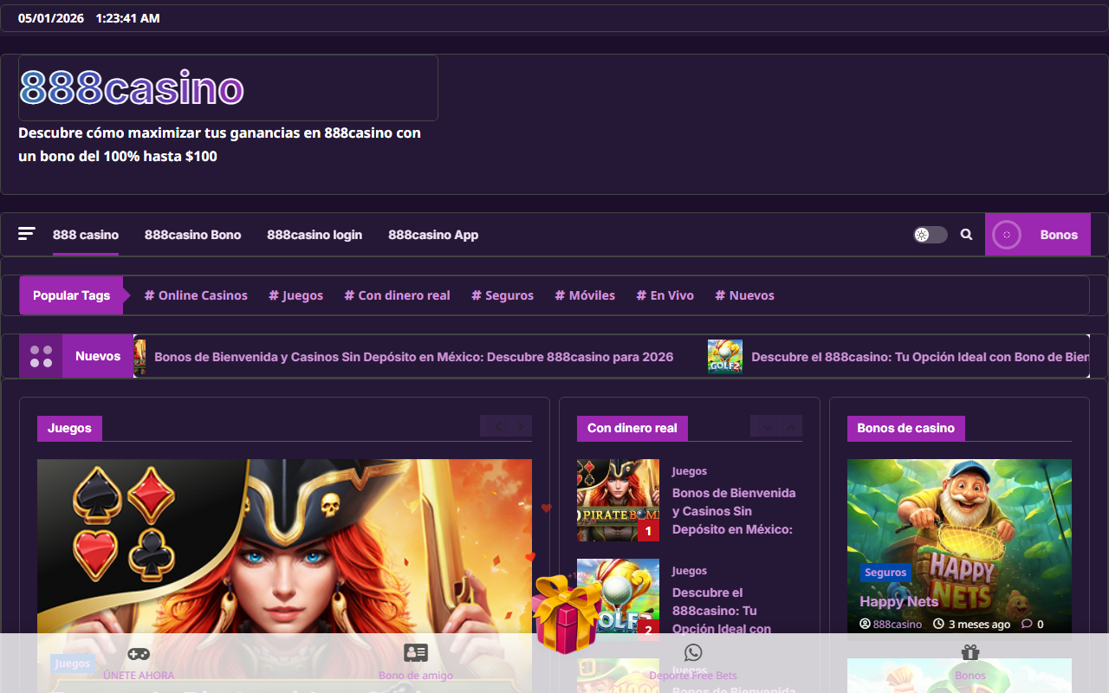Viewport: 1109px width, 693px height.
Task: Click the Golf thumbnail in news ticker
Action: [725, 356]
